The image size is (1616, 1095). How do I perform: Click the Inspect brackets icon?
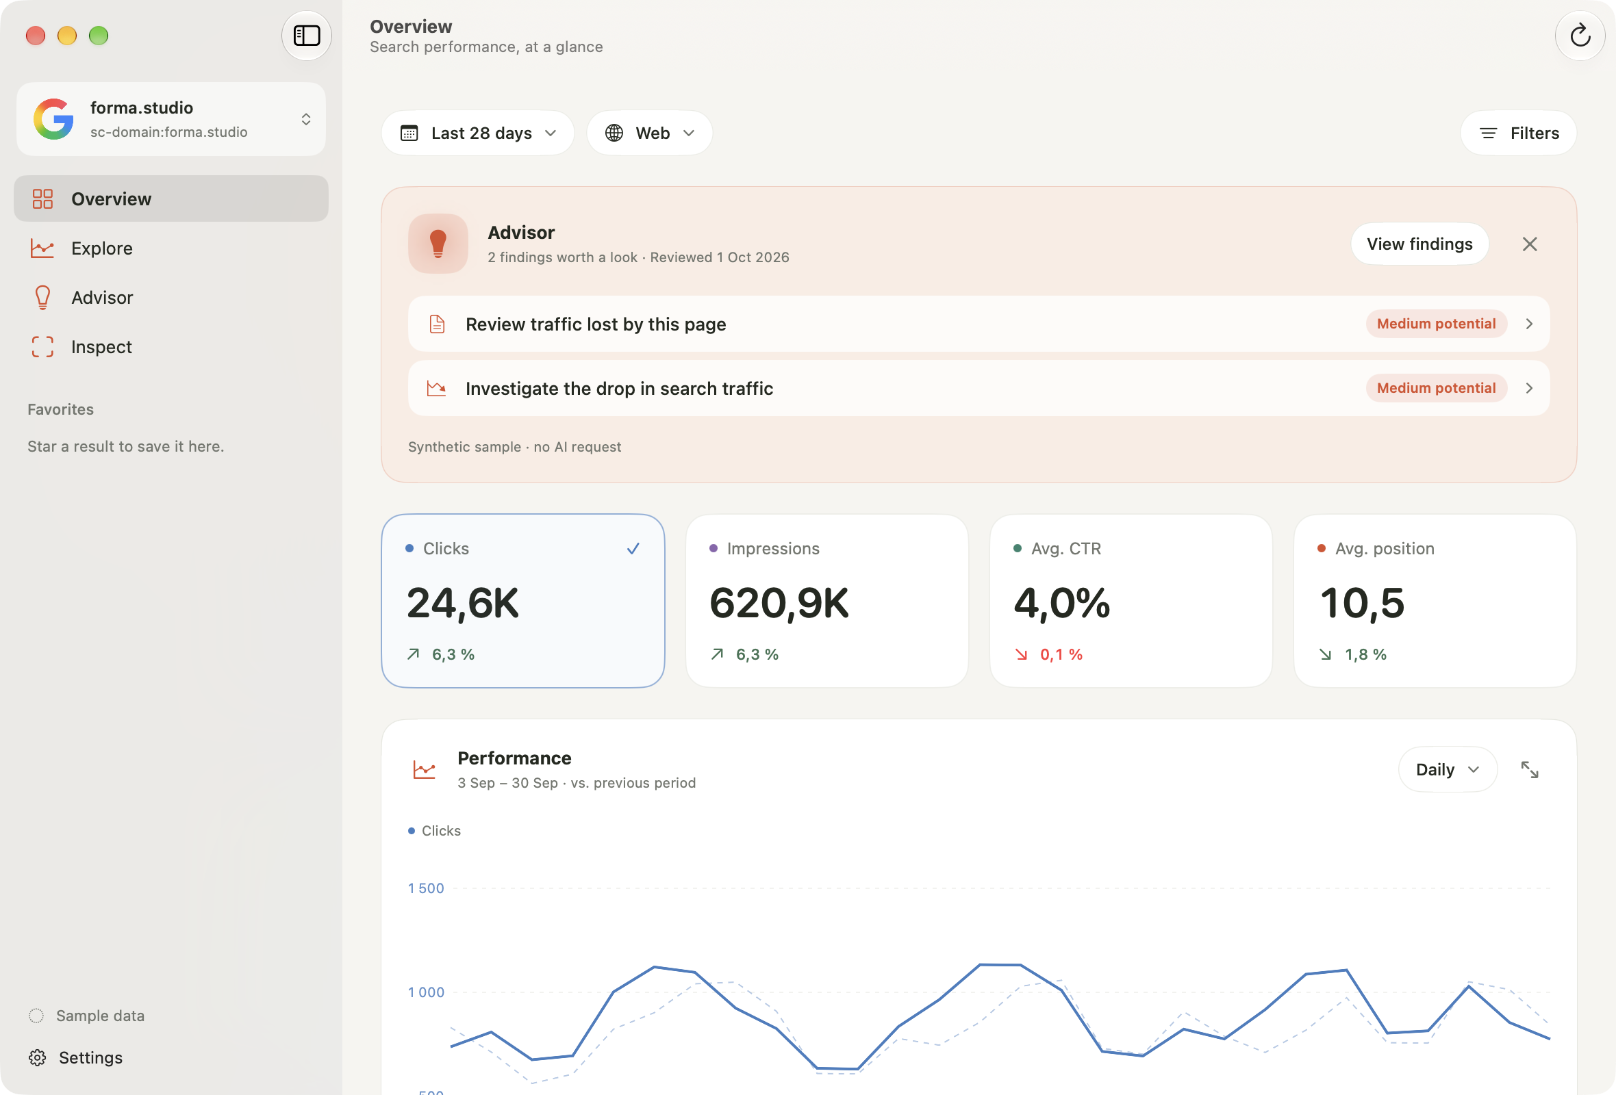coord(42,347)
